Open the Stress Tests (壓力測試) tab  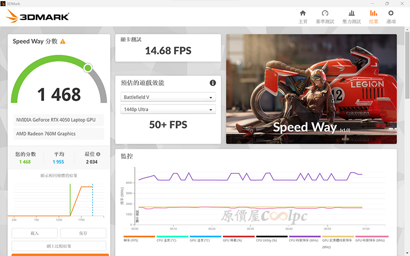click(352, 17)
